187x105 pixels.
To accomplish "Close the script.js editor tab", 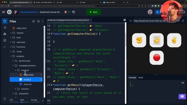I will pyautogui.click(x=91, y=20).
